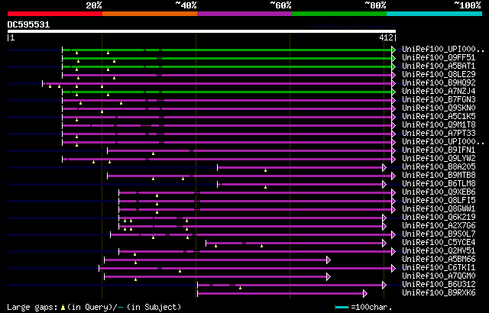Click the red 20% legend segment
Viewport: 489px width, 313px height.
[x=55, y=14]
